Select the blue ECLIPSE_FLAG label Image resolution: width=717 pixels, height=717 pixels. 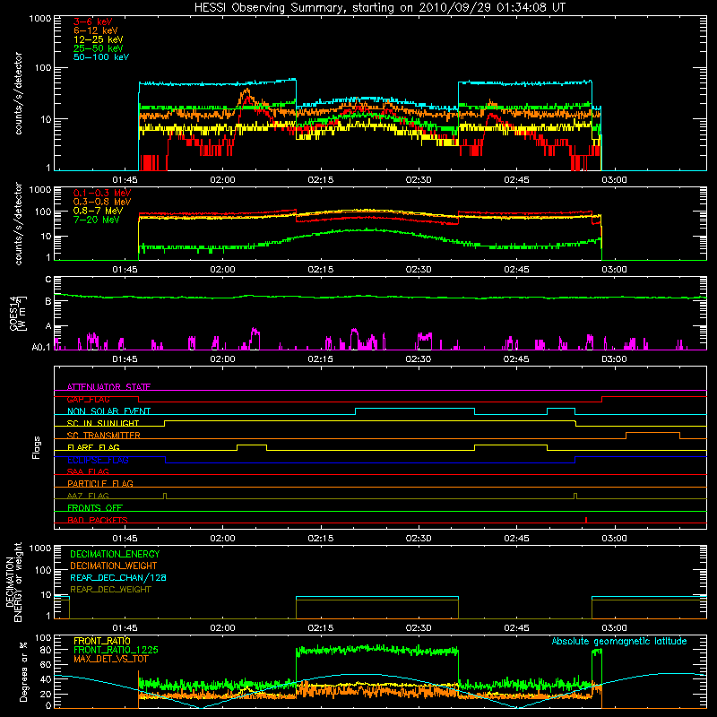click(x=98, y=460)
